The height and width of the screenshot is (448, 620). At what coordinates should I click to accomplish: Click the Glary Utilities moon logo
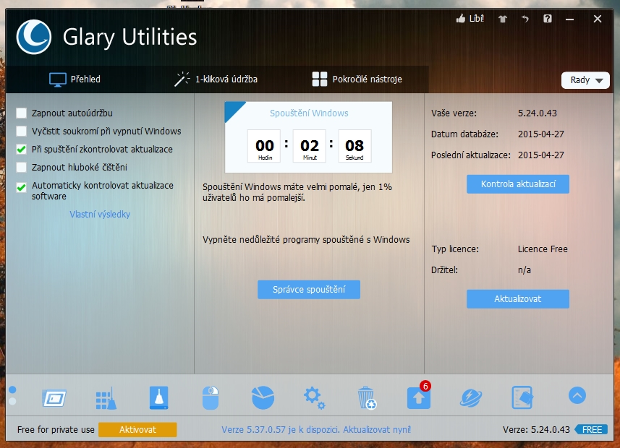(x=33, y=37)
